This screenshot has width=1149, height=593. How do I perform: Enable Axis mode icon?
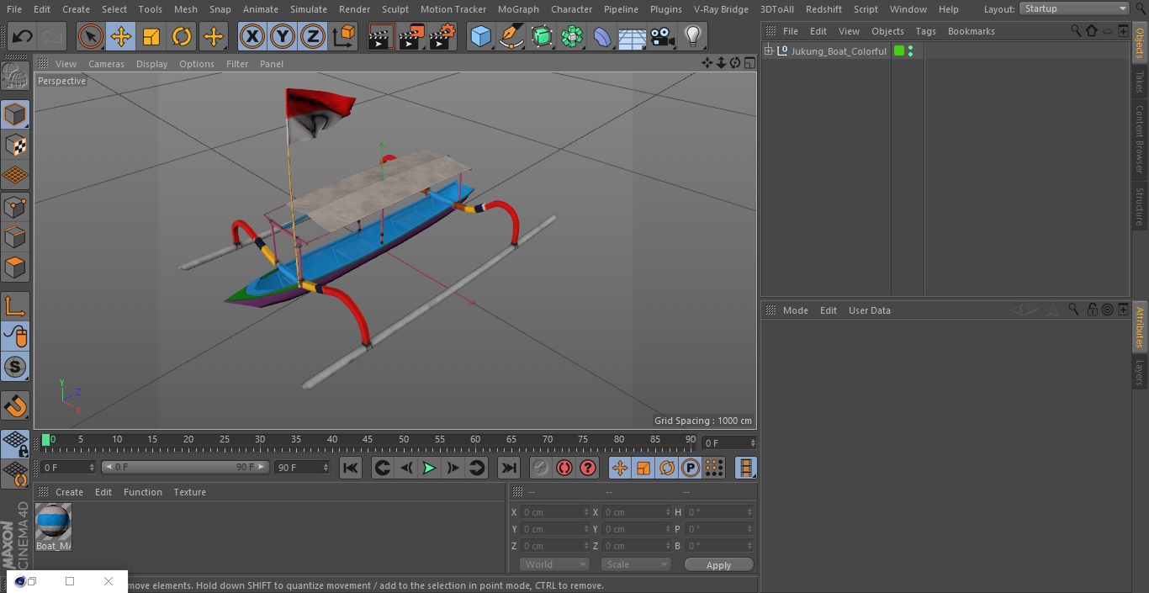(15, 306)
